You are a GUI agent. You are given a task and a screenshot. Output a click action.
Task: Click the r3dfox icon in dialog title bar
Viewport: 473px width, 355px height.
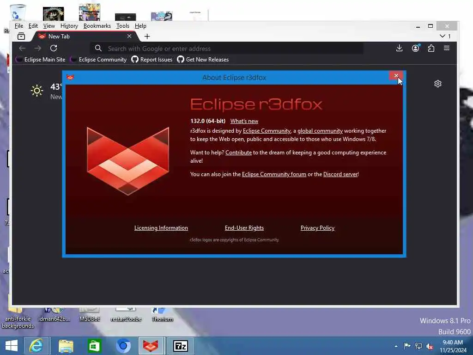(70, 78)
